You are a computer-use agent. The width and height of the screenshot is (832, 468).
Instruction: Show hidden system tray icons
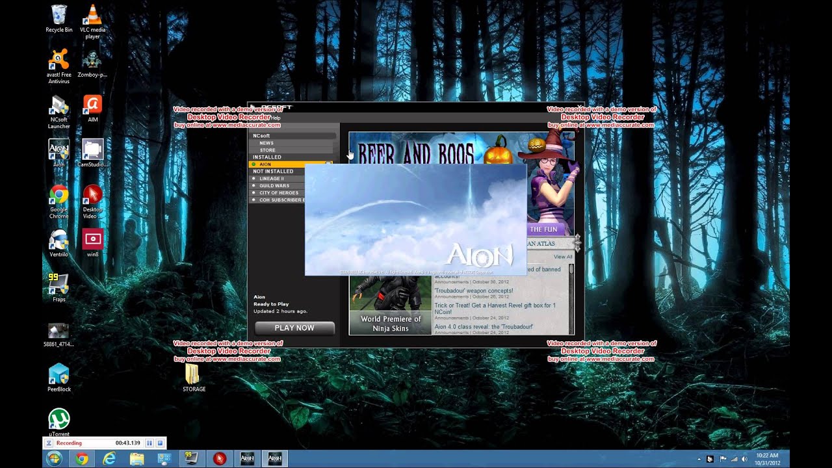pos(699,459)
